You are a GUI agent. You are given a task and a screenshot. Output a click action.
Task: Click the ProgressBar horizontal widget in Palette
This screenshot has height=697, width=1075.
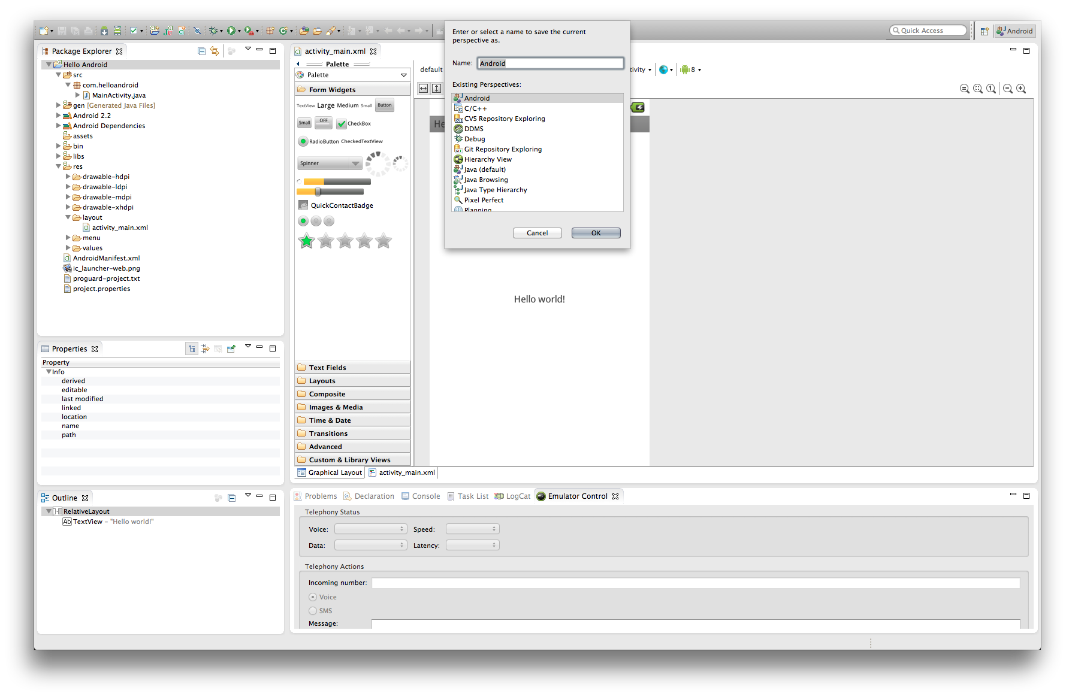[x=337, y=181]
